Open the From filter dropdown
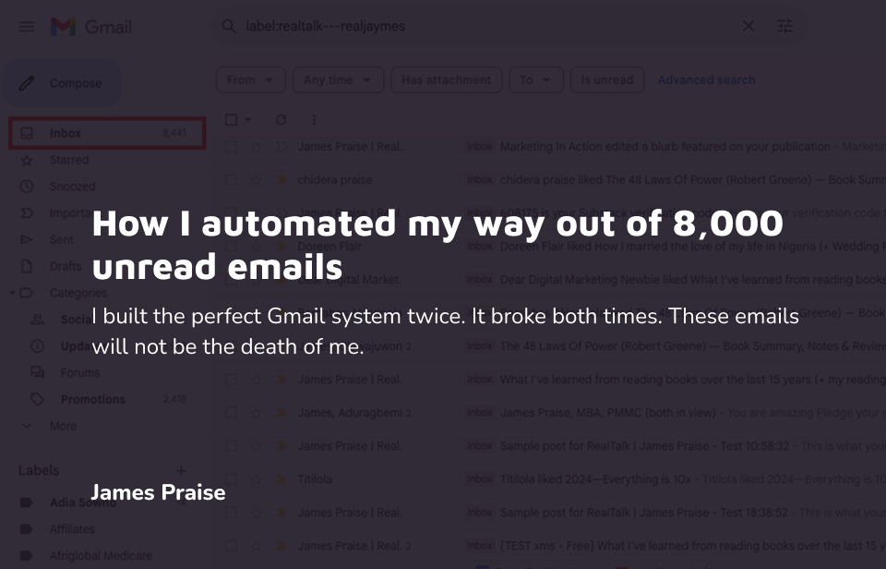886x569 pixels. click(251, 79)
